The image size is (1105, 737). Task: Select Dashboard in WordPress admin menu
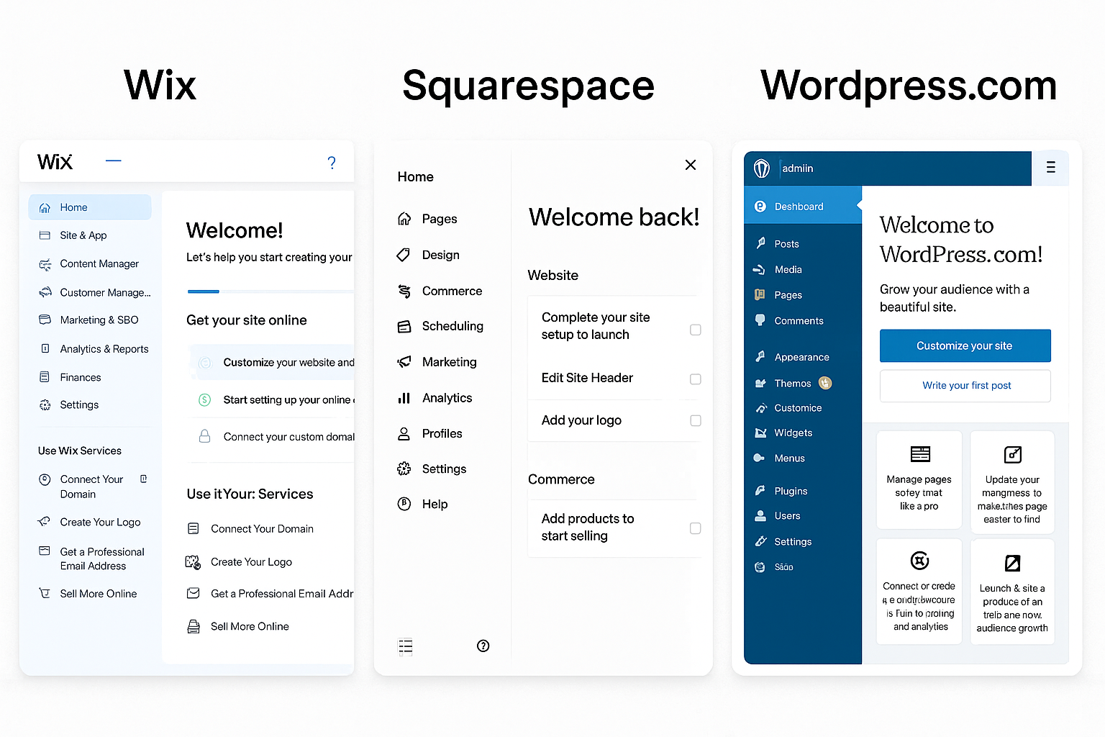coord(799,207)
